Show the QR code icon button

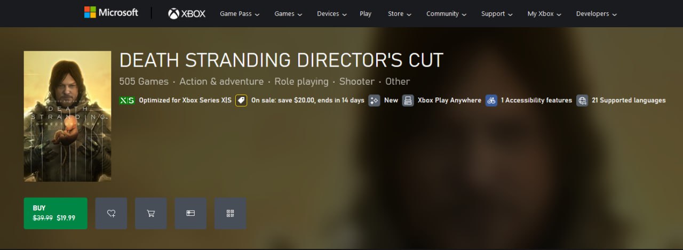(x=231, y=213)
